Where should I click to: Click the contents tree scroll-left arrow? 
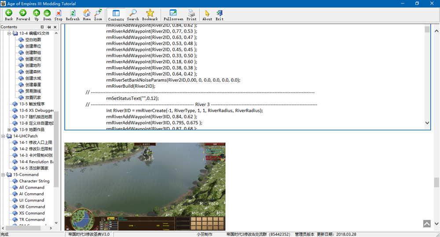click(x=3, y=228)
